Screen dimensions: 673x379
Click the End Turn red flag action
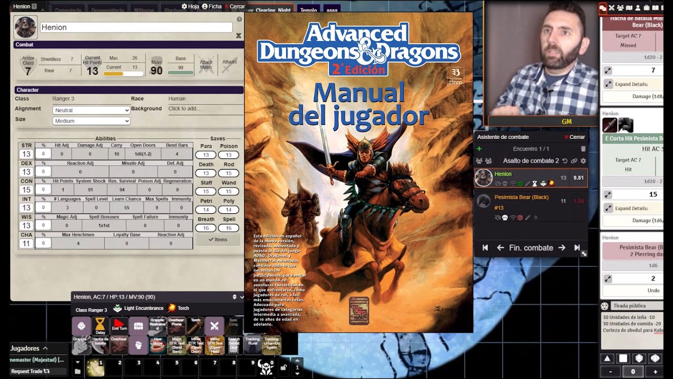(x=119, y=326)
